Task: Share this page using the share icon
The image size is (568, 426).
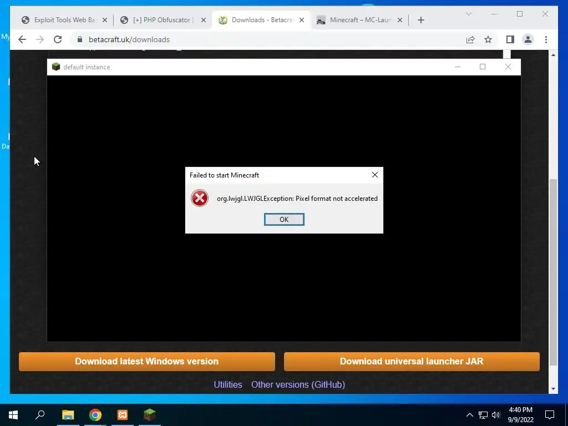Action: 470,39
